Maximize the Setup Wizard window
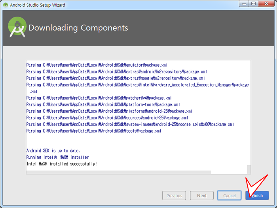This screenshot has height=208, width=277. coord(253,4)
